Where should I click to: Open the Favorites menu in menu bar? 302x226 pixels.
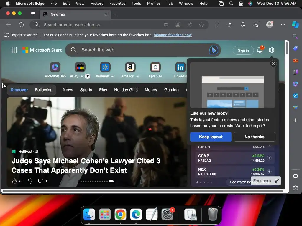pos(117,4)
